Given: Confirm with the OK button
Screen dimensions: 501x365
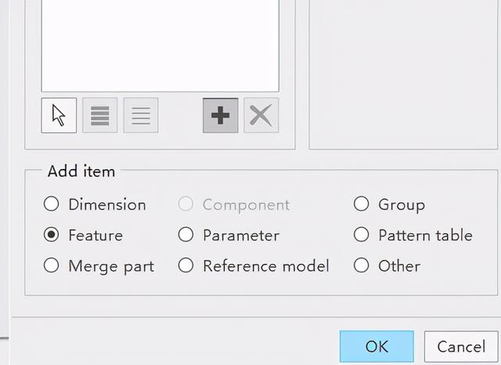Looking at the screenshot, I should click(377, 346).
